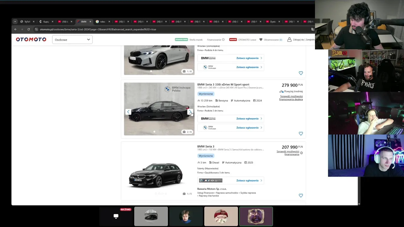Image resolution: width=404 pixels, height=227 pixels.
Task: Click the Falenty (Mazowieckie) location text
Action: click(x=208, y=168)
